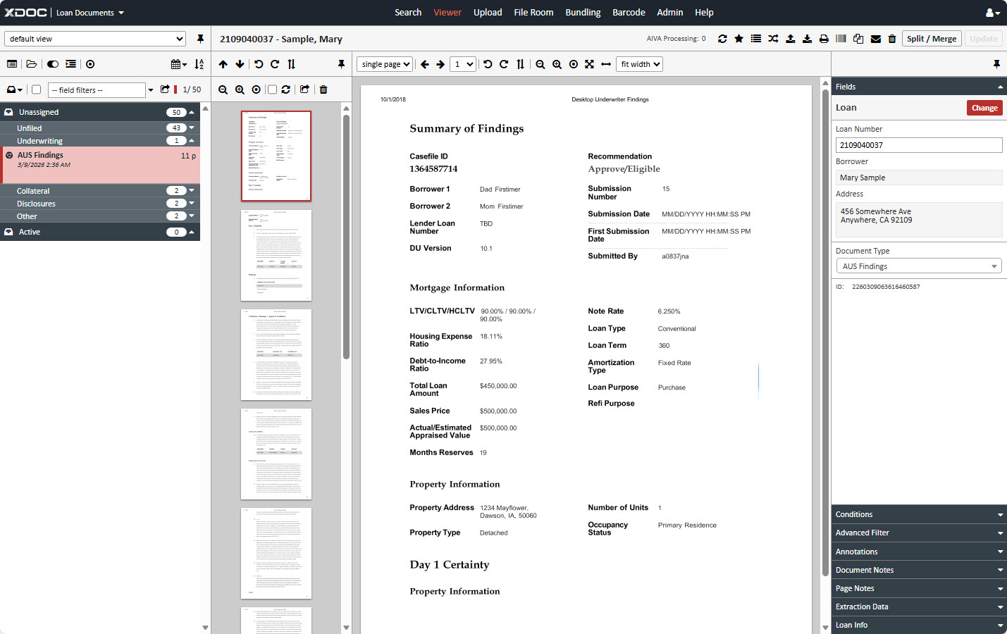This screenshot has width=1007, height=634.
Task: Click the A-Z sort icon in document list
Action: tap(199, 64)
